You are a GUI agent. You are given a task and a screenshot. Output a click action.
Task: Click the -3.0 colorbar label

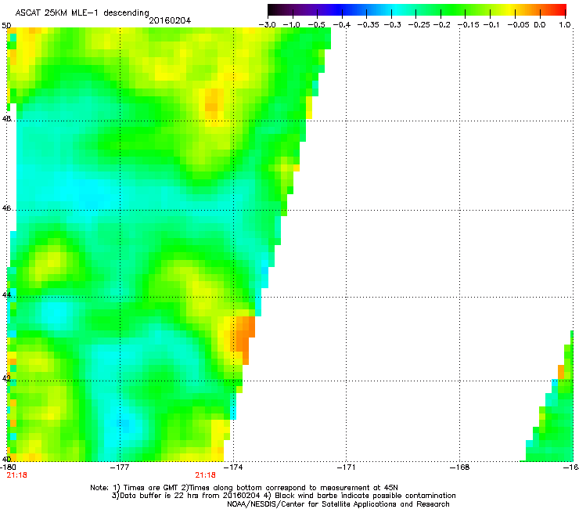pyautogui.click(x=267, y=25)
